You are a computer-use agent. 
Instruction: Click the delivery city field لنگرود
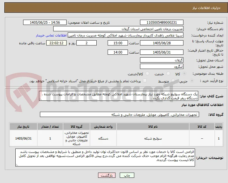pyautogui.click(x=162, y=67)
